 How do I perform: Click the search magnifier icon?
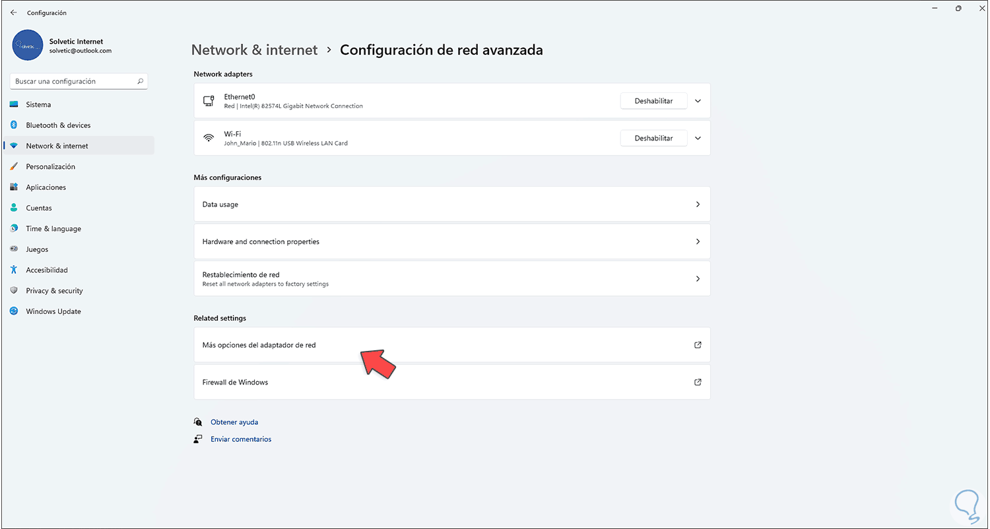coord(140,81)
